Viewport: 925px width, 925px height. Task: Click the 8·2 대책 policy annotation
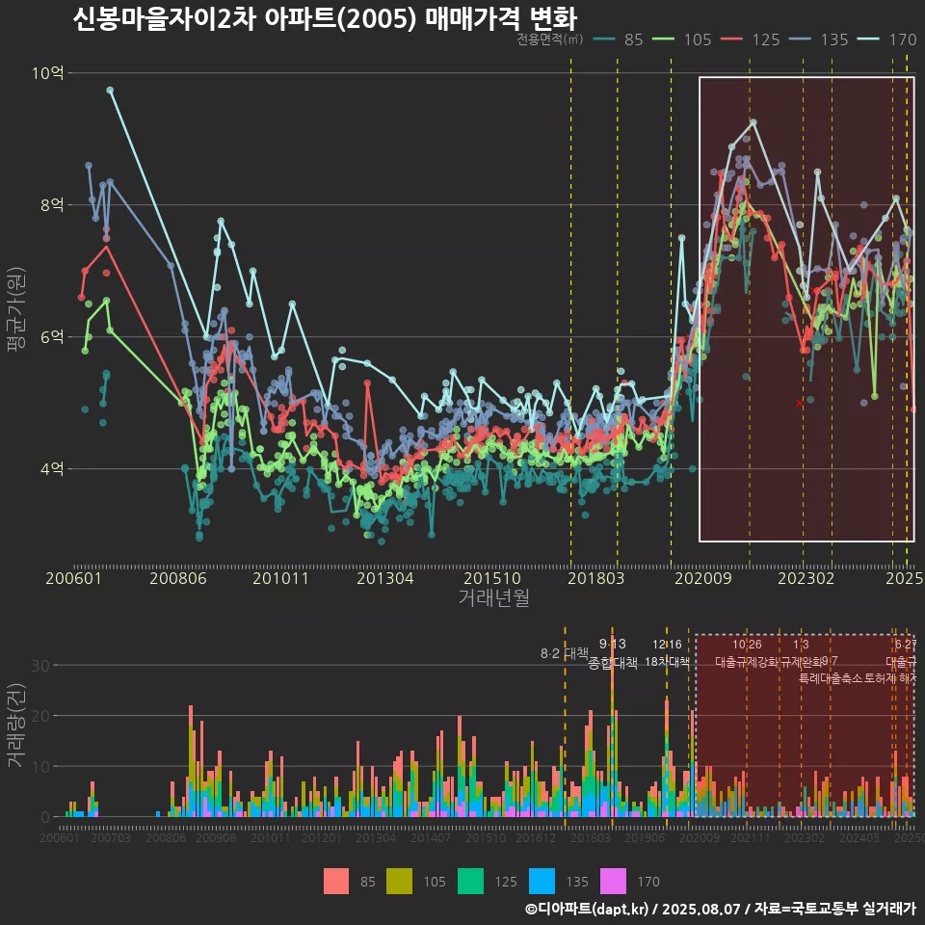(564, 653)
